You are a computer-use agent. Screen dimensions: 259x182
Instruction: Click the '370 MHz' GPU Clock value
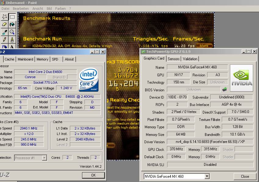(176, 149)
